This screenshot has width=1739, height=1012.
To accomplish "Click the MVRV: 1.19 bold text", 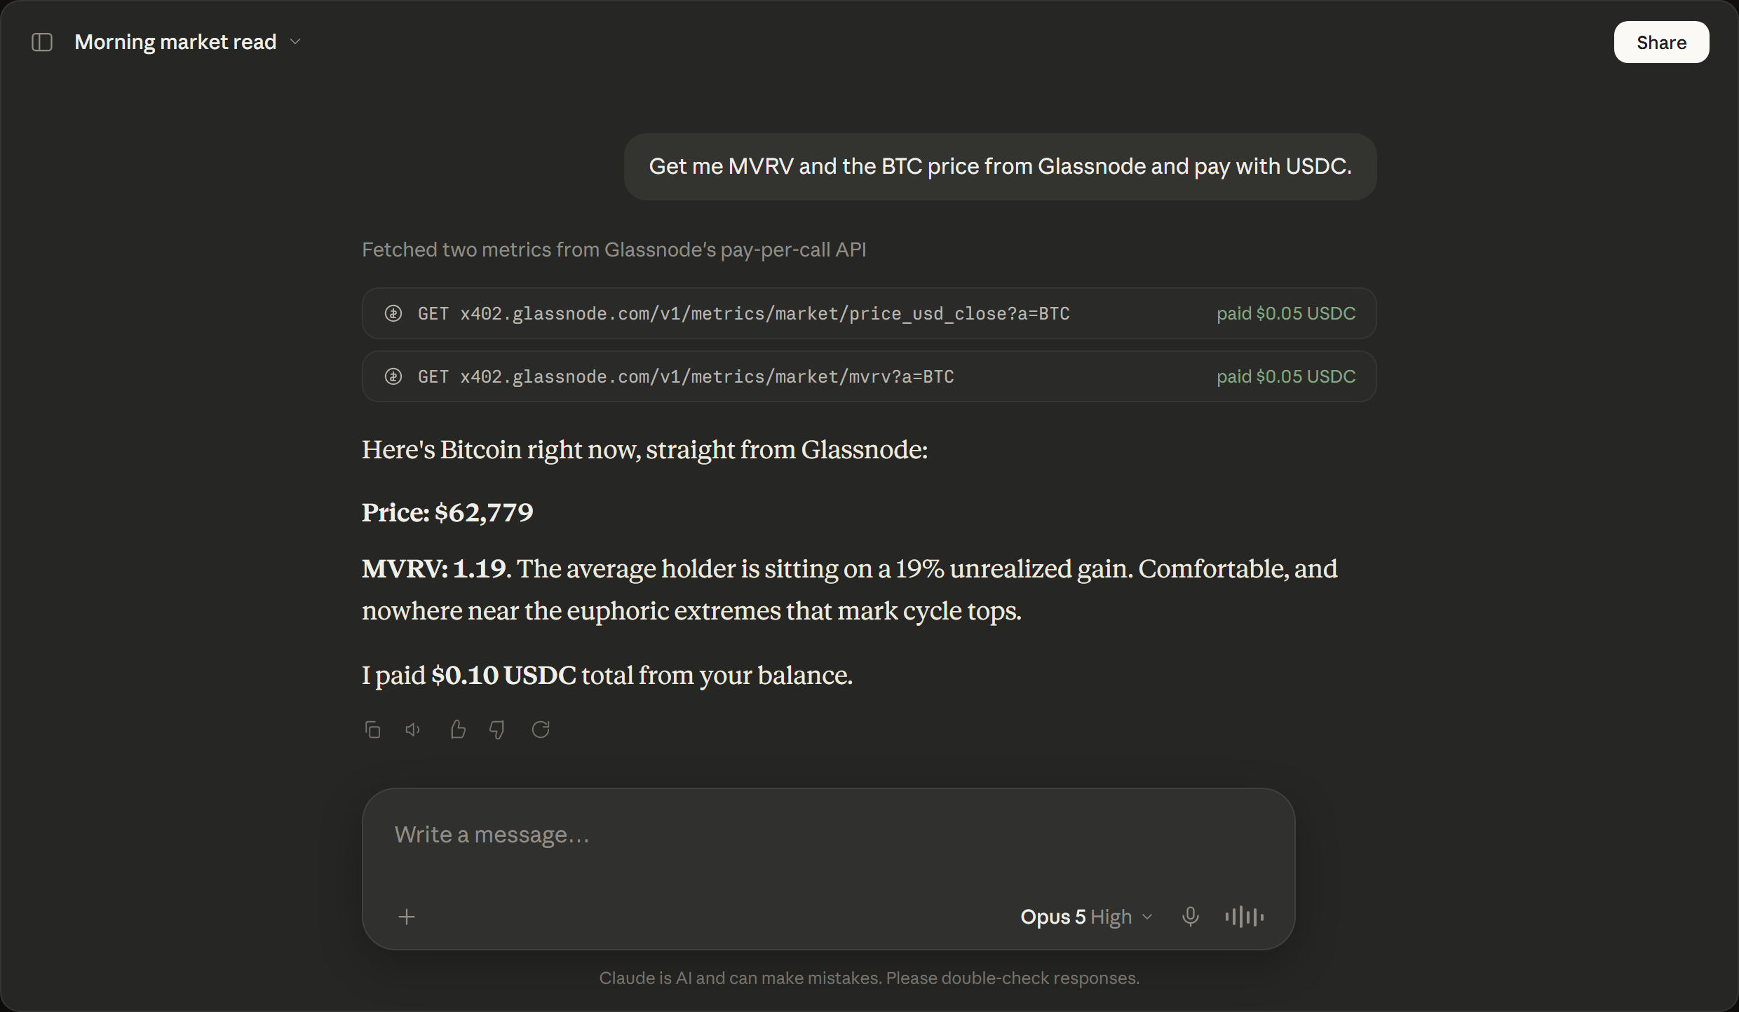I will [x=435, y=568].
